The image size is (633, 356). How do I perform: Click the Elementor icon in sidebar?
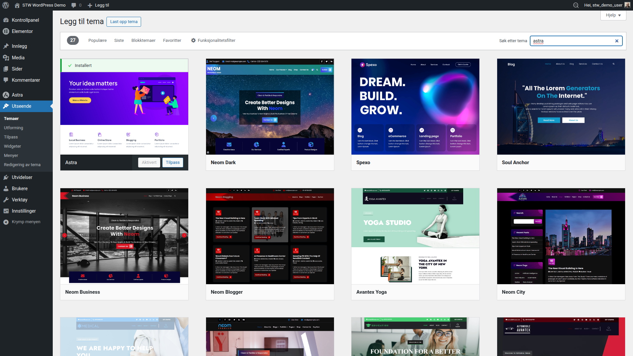click(6, 31)
